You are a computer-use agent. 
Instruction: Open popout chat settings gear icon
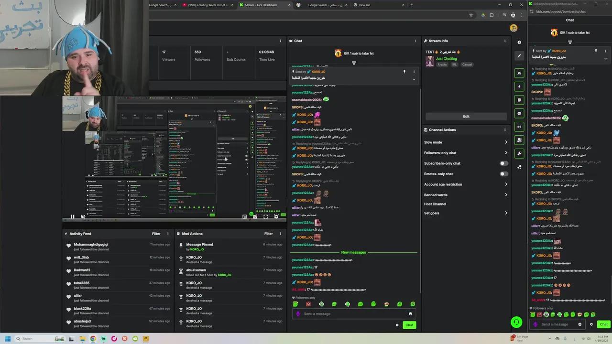click(591, 324)
